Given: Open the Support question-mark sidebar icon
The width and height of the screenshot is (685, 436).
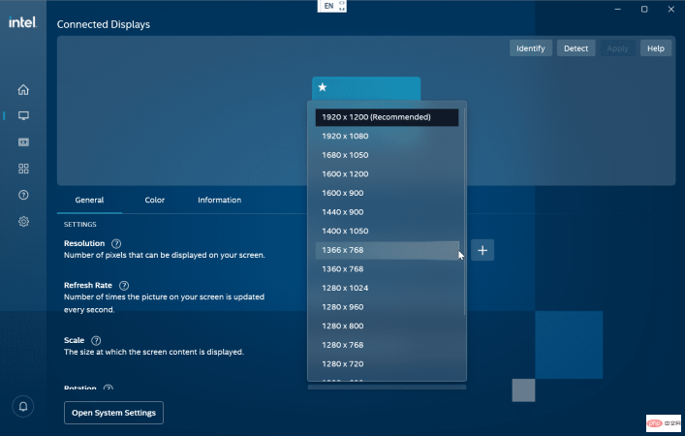Looking at the screenshot, I should (23, 195).
